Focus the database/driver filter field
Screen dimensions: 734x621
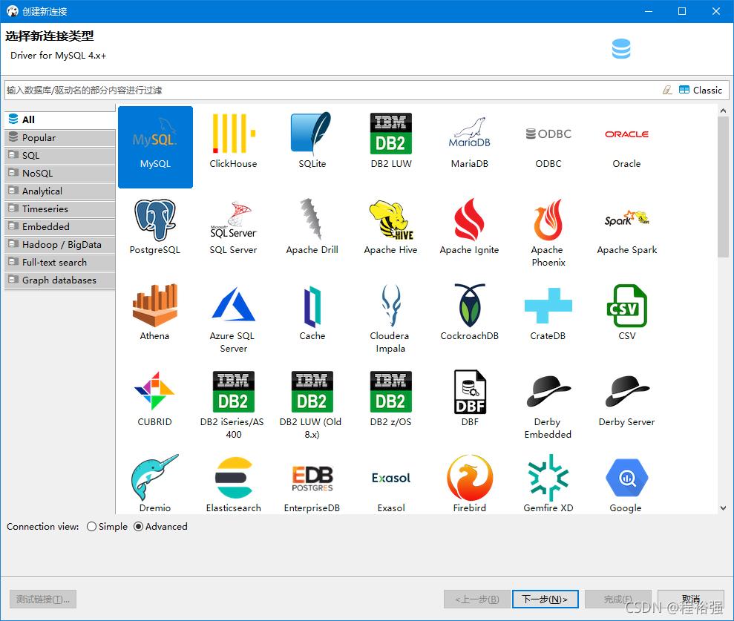(x=332, y=90)
